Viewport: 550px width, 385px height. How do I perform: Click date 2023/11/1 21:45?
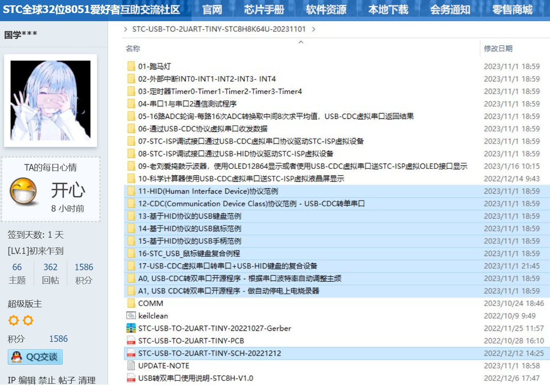click(x=512, y=266)
